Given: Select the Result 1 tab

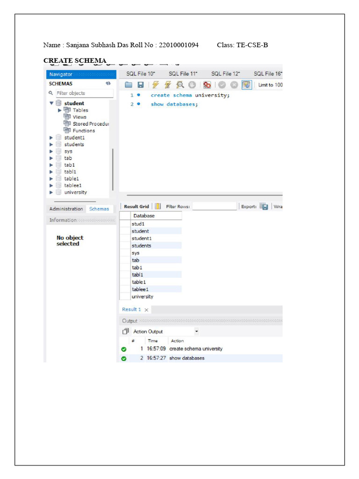Looking at the screenshot, I should coord(131,310).
